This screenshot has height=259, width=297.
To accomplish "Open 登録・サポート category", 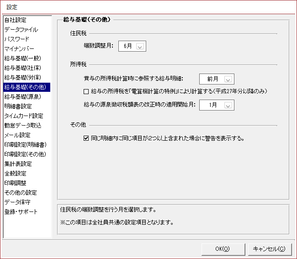I will [x=21, y=212].
